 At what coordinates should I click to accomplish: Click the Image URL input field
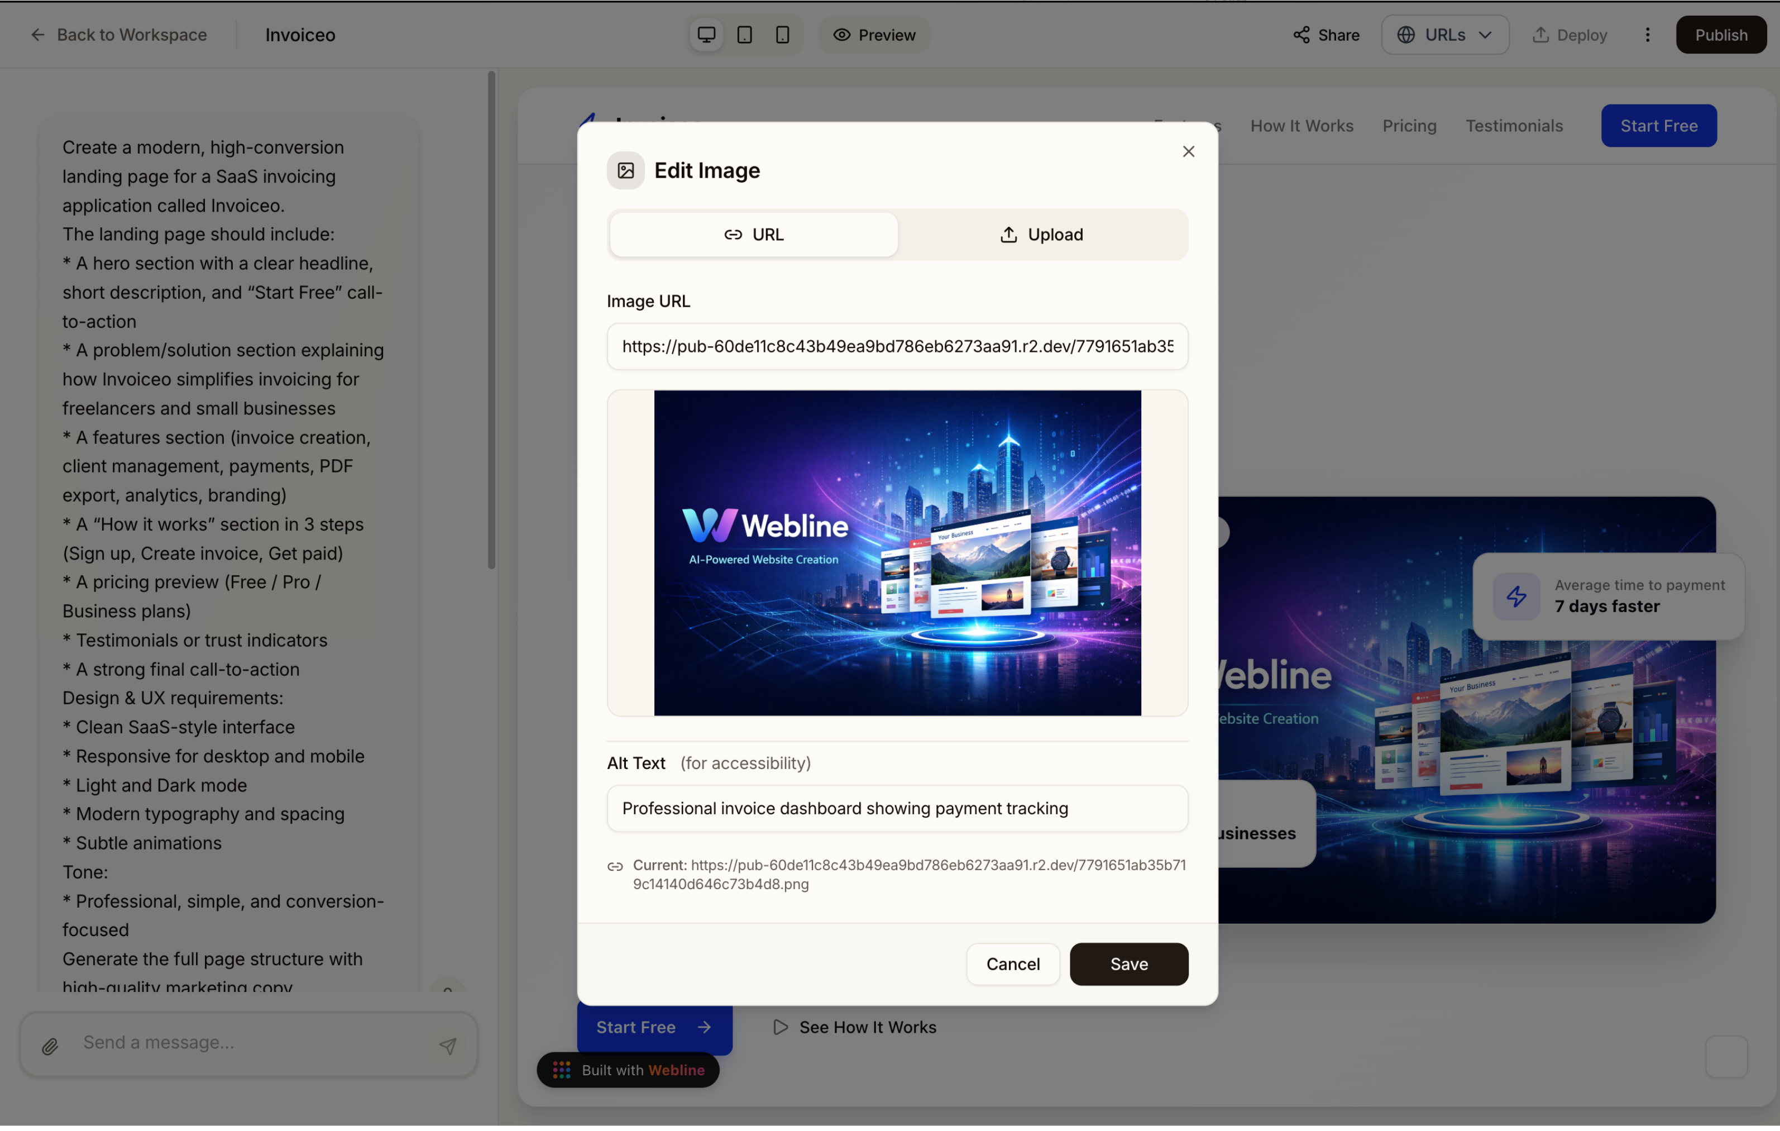point(897,346)
